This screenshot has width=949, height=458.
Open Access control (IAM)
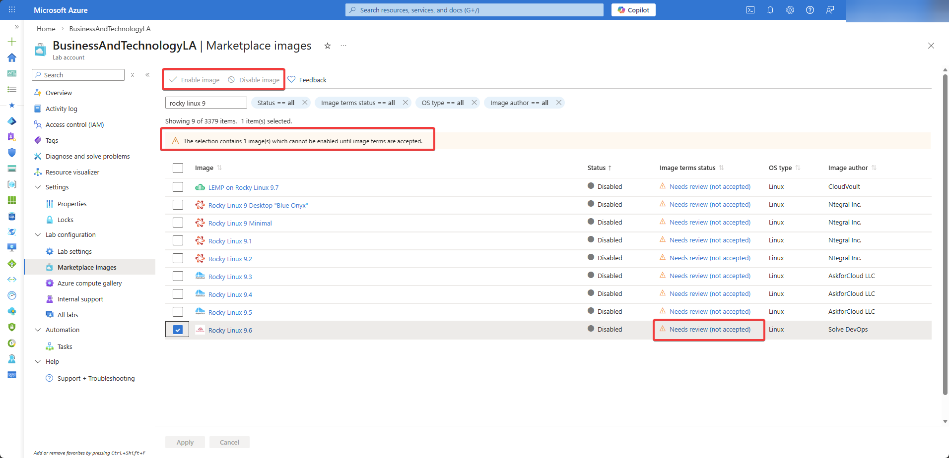(74, 124)
